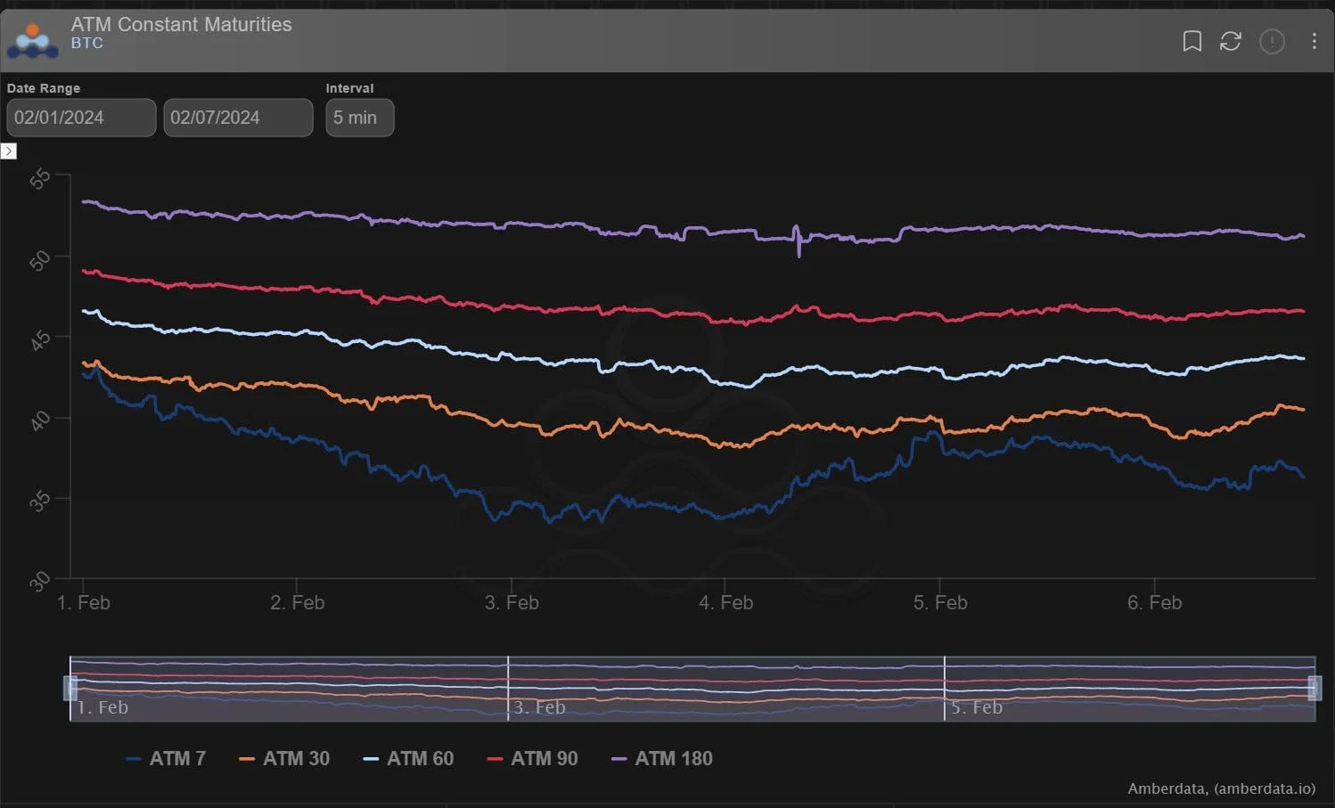Click the 35 y-axis label
The image size is (1335, 808).
40,502
